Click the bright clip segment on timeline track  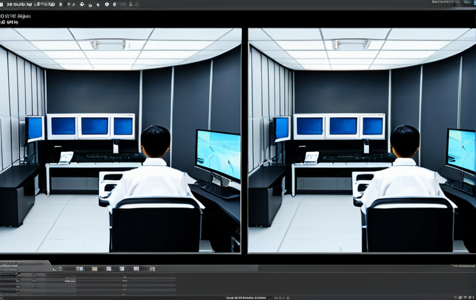[70, 281]
